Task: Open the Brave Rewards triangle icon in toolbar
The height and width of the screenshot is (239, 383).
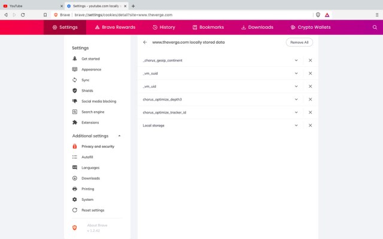Action: click(x=327, y=15)
